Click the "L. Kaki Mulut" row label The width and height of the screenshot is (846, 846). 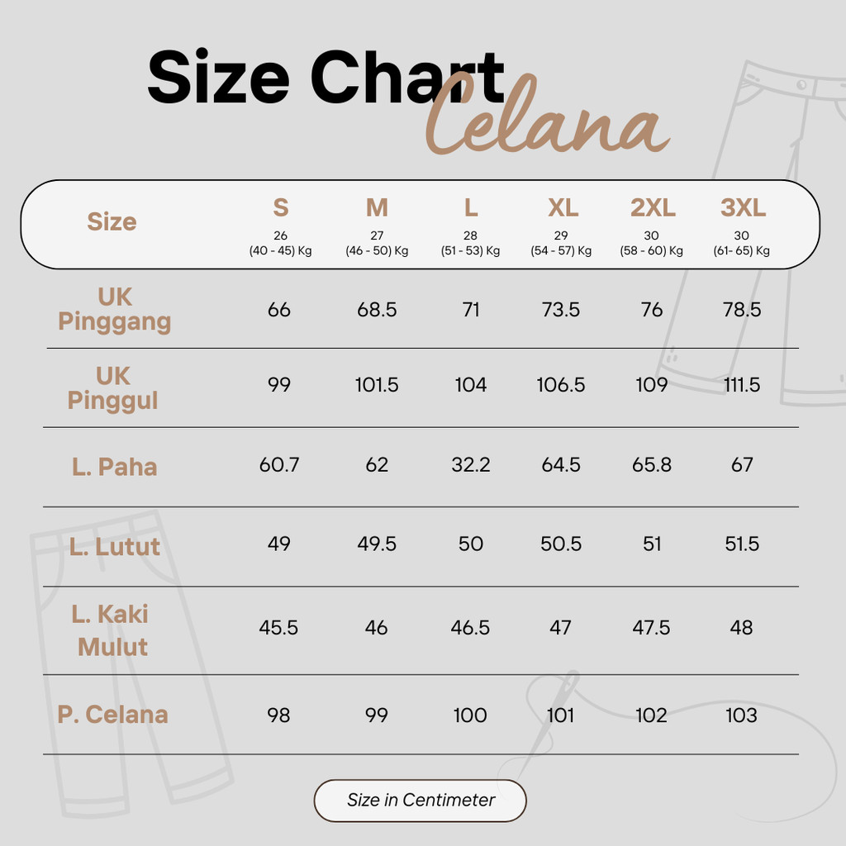point(112,630)
